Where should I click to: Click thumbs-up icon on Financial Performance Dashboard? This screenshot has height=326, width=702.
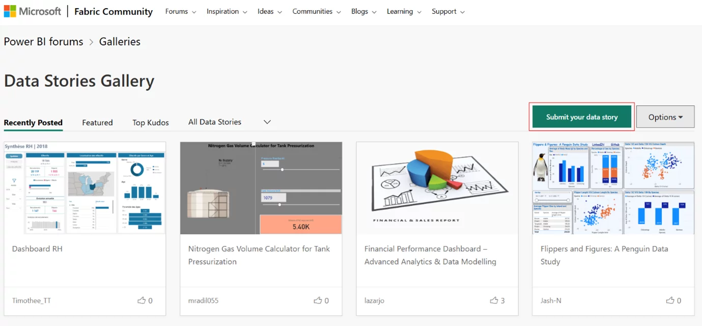tap(494, 301)
